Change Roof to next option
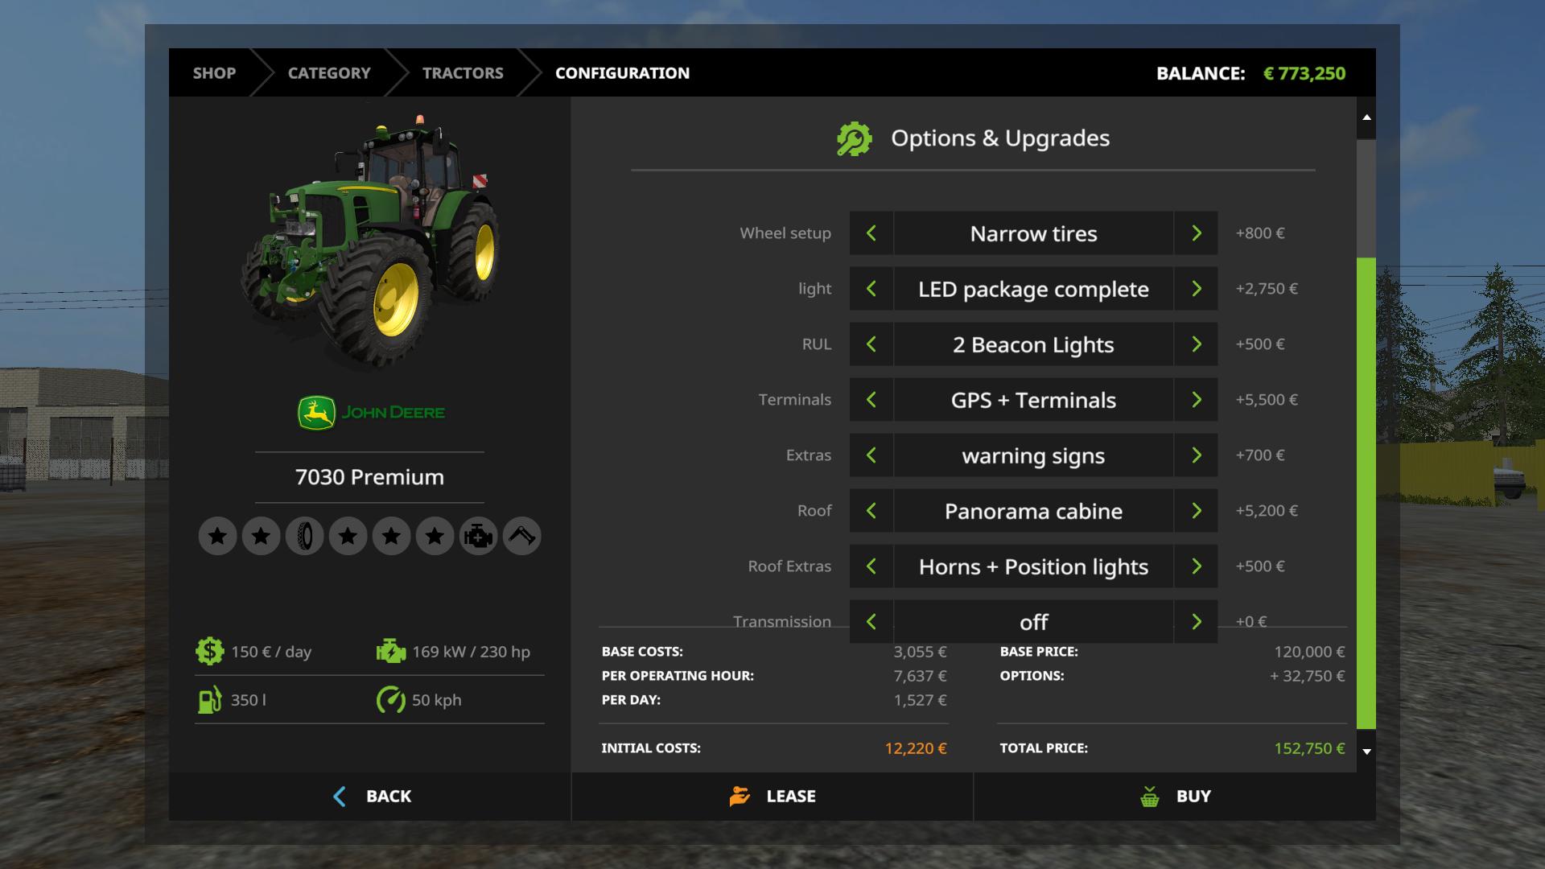1545x869 pixels. pyautogui.click(x=1196, y=511)
